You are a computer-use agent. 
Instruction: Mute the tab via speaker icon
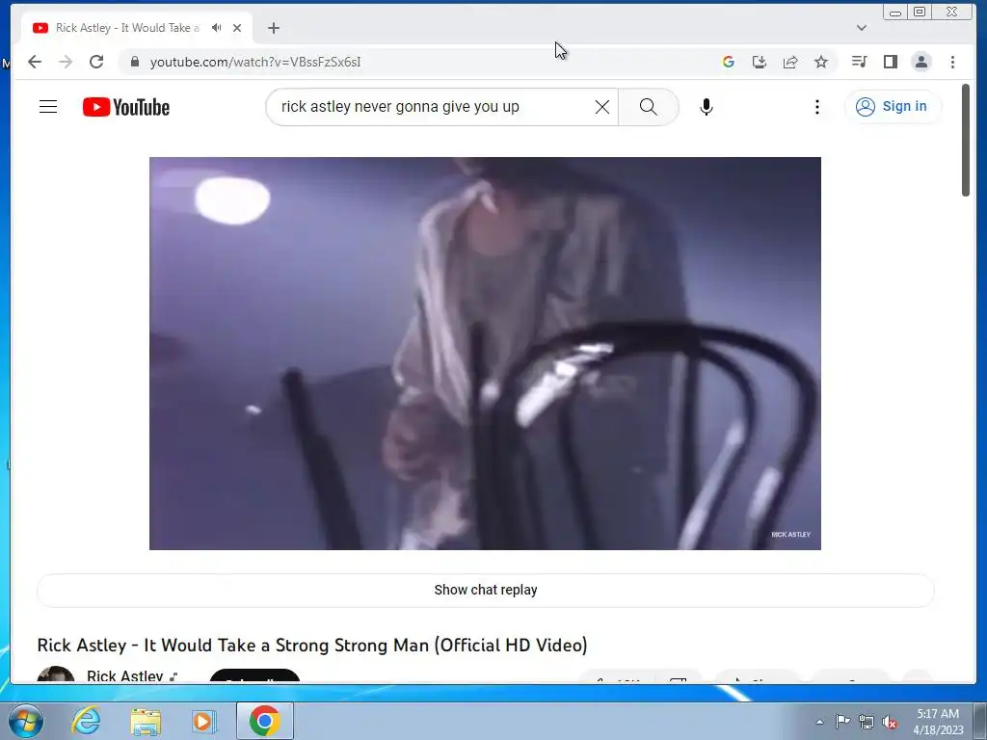[217, 28]
